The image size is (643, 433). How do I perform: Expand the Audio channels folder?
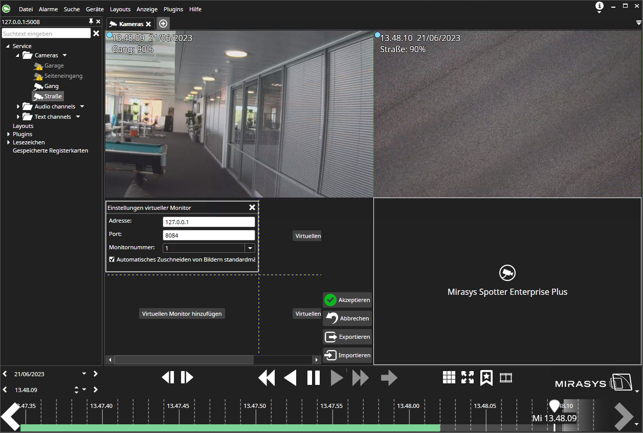[18, 106]
